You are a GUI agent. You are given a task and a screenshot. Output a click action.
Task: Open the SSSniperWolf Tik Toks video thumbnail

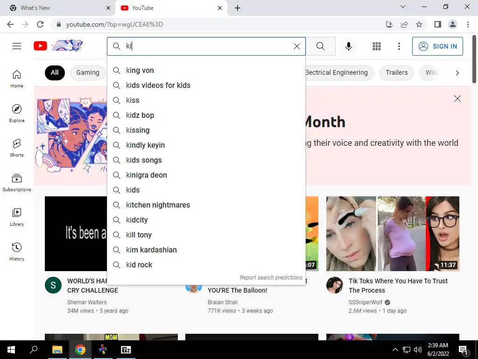[393, 234]
